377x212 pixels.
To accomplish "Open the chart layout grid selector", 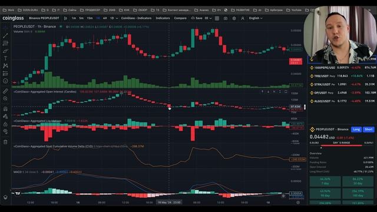I will click(x=217, y=18).
